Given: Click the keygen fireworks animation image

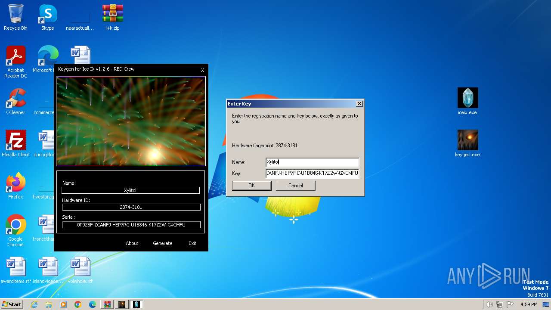Looking at the screenshot, I should pyautogui.click(x=131, y=121).
